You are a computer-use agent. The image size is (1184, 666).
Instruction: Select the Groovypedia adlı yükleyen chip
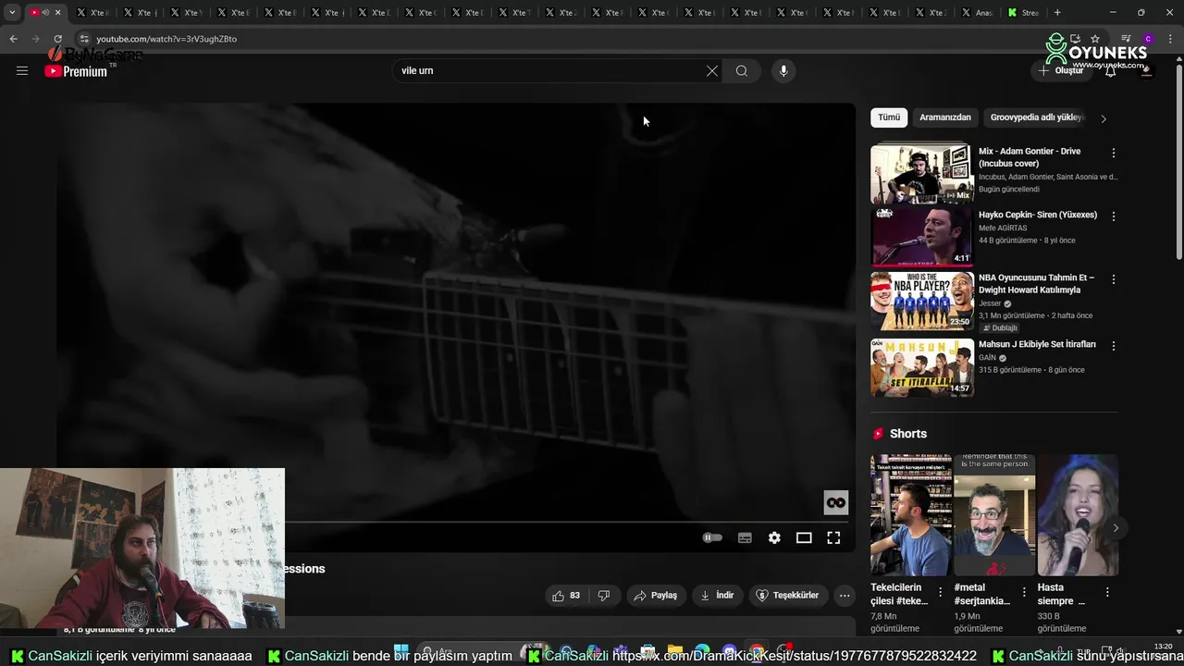coord(1036,117)
